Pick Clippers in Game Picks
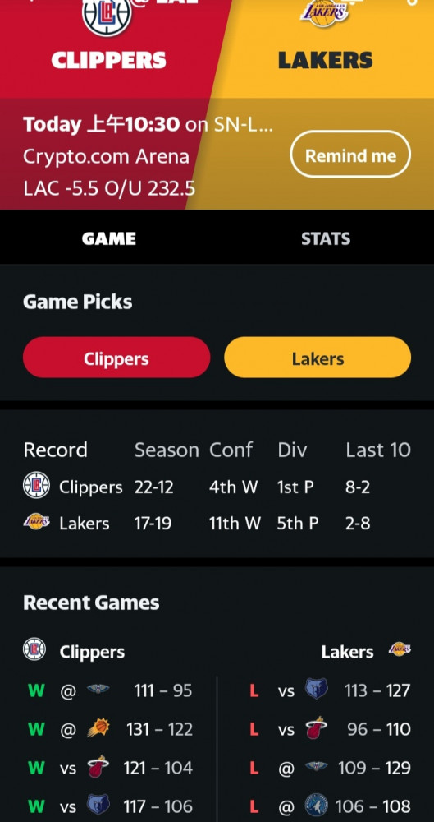The image size is (434, 822). tap(116, 357)
